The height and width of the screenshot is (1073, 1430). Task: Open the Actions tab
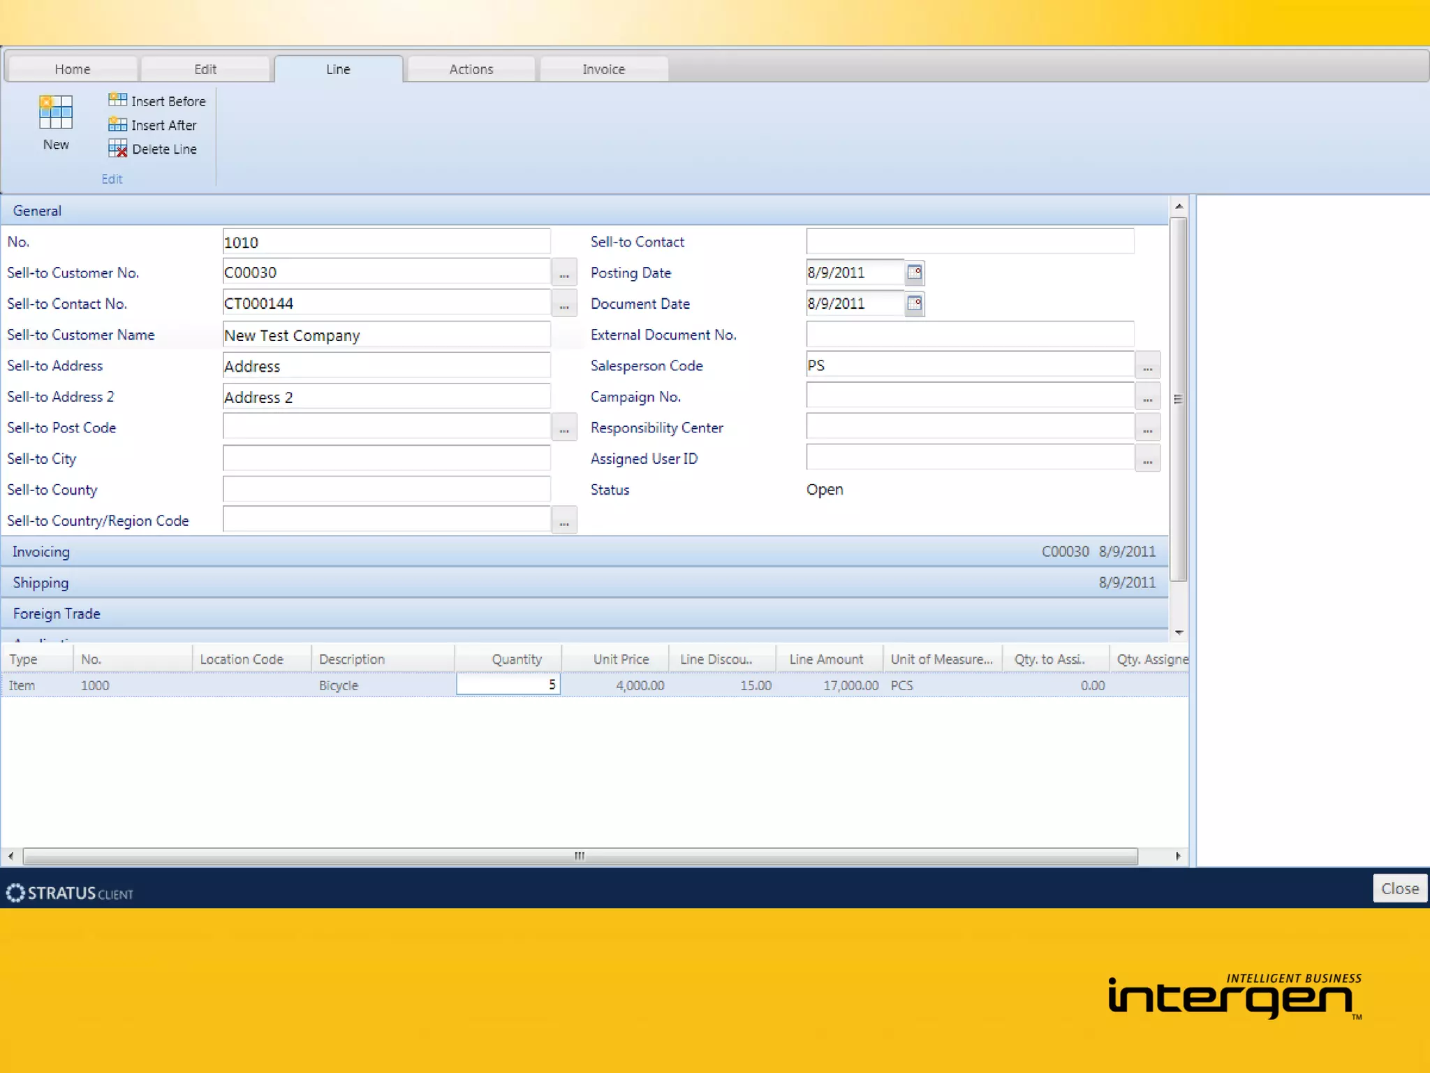[471, 69]
